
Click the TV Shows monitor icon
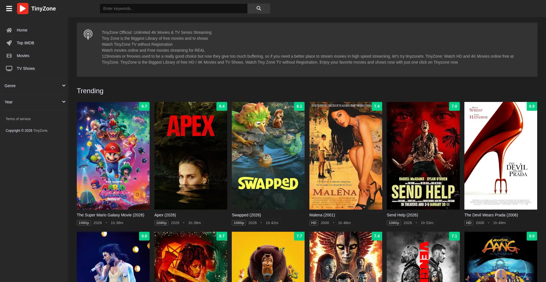pyautogui.click(x=9, y=68)
